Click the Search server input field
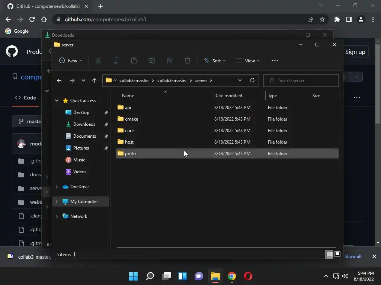The height and width of the screenshot is (285, 381). (301, 81)
